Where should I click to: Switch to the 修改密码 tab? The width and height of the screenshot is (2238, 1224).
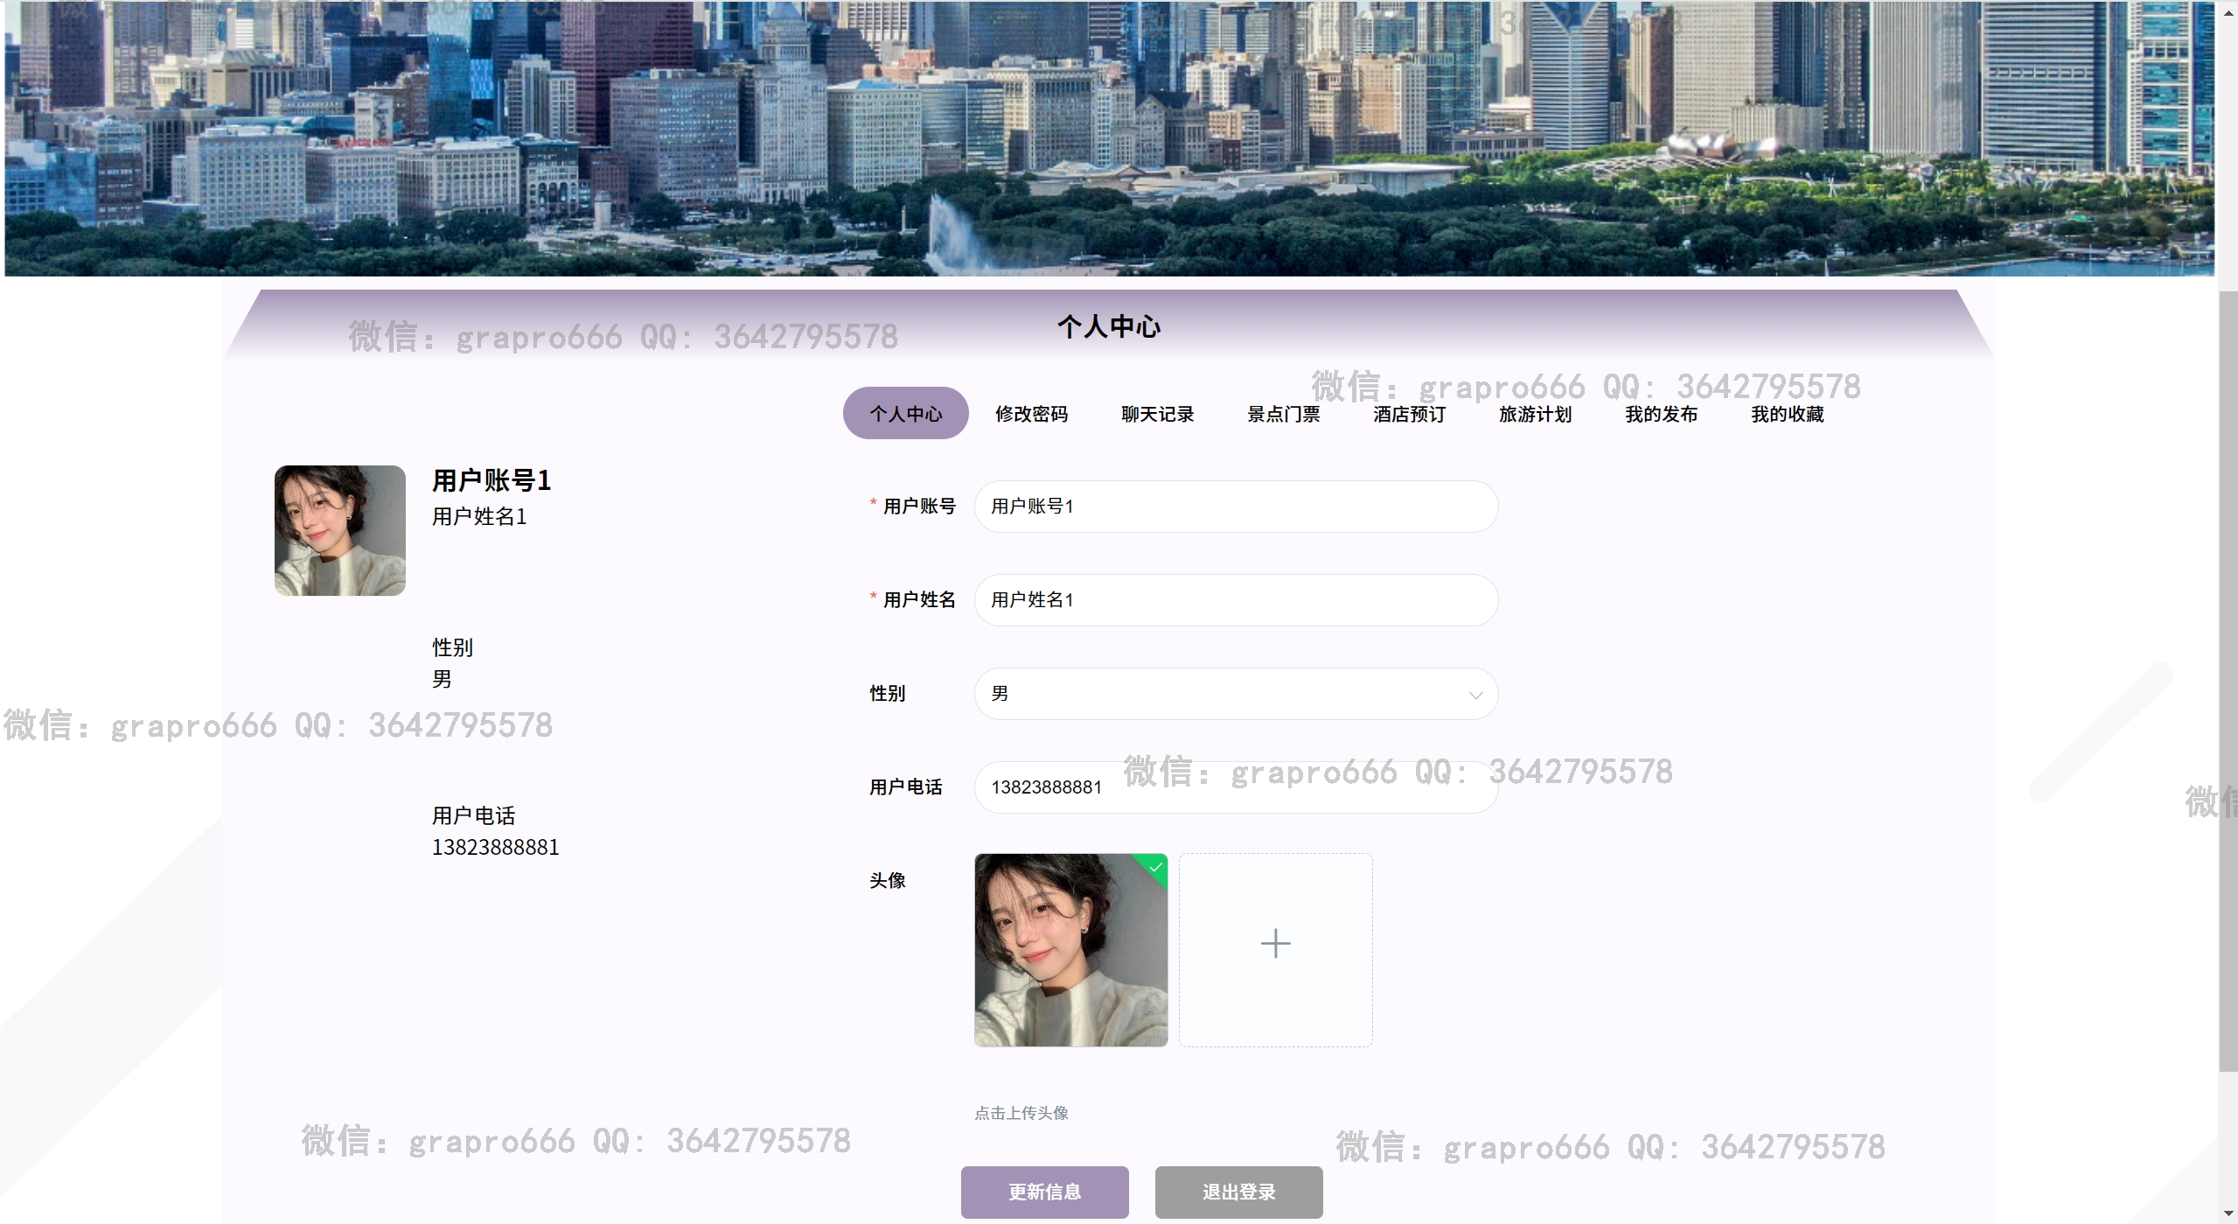1031,414
